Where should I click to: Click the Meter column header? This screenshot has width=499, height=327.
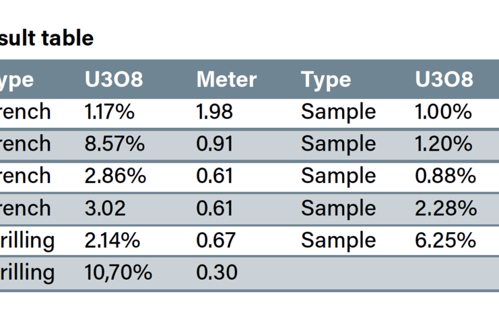[226, 80]
